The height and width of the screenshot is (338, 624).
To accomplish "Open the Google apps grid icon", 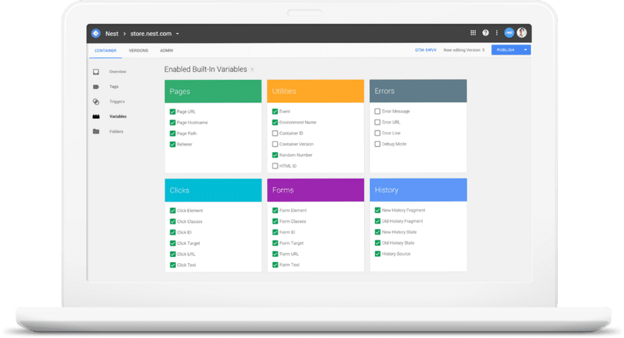I will pos(473,33).
